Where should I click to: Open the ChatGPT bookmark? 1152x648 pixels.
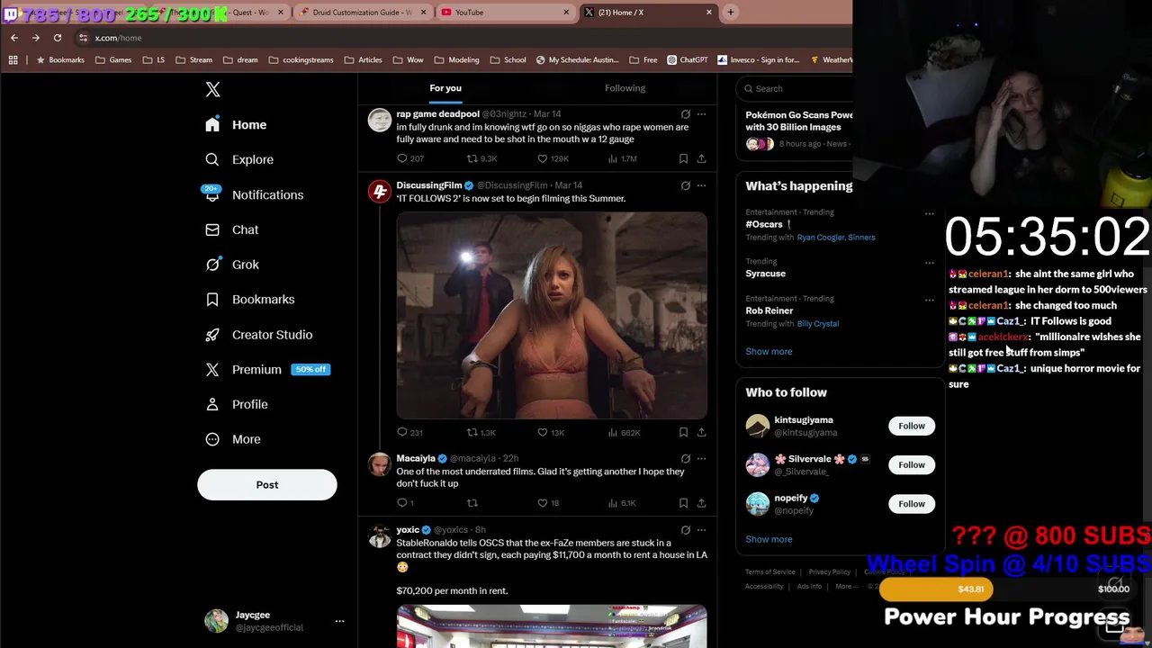[688, 60]
